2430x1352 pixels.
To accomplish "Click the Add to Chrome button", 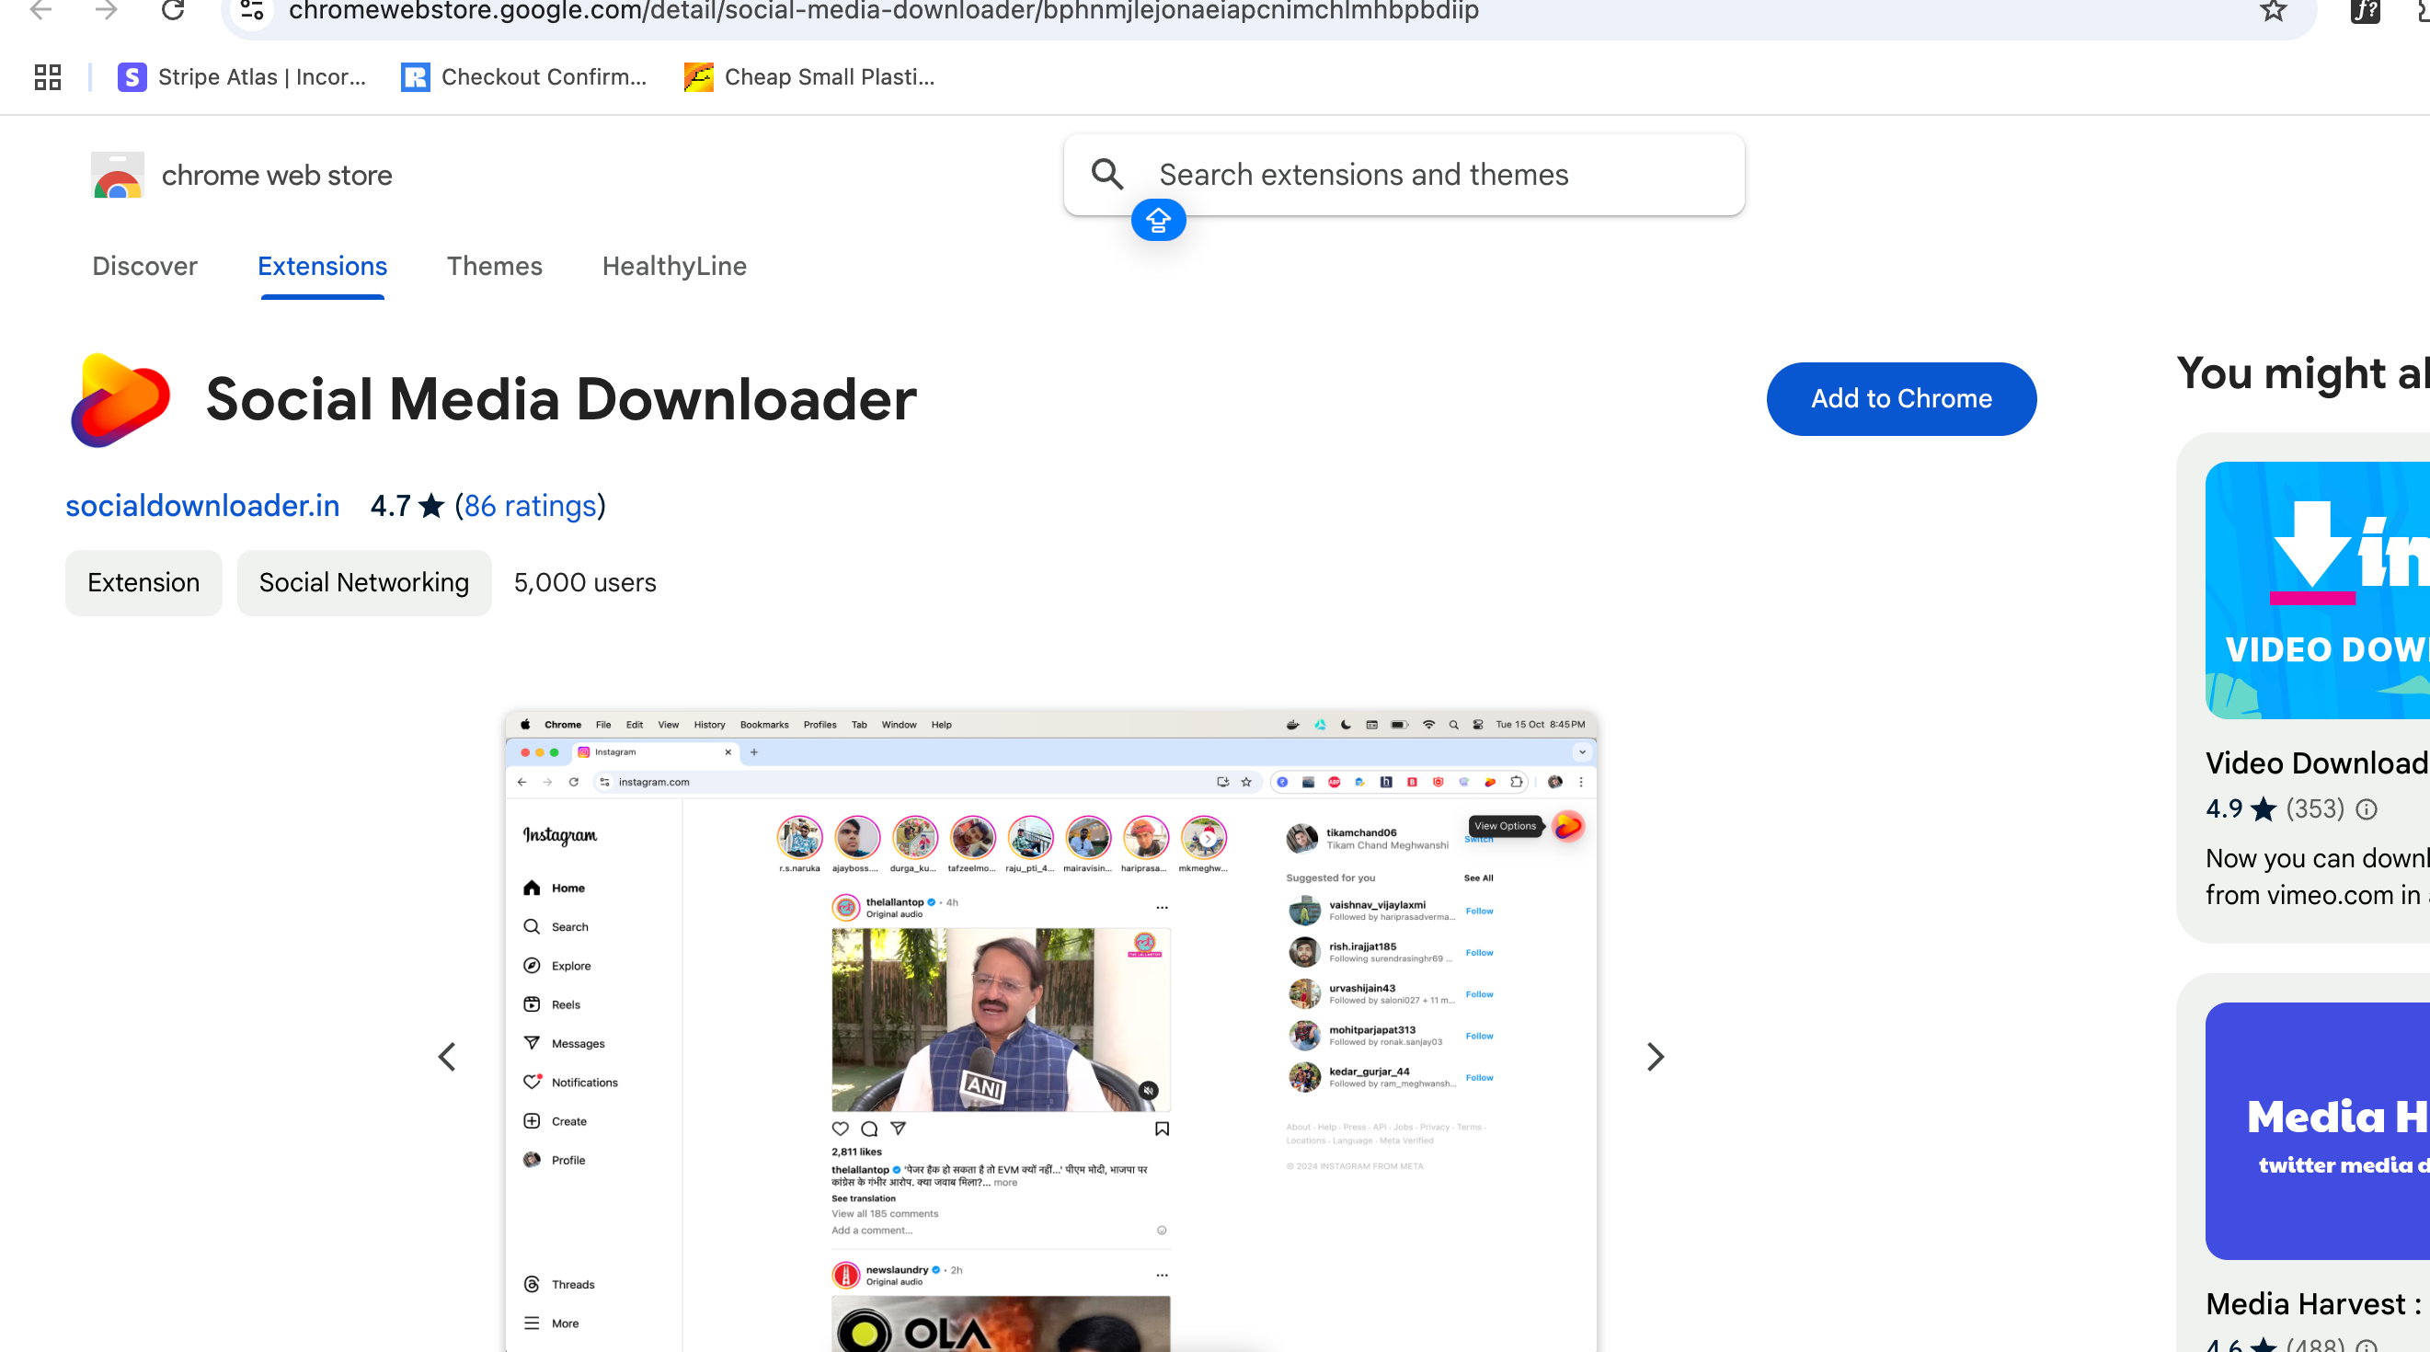I will tap(1901, 398).
